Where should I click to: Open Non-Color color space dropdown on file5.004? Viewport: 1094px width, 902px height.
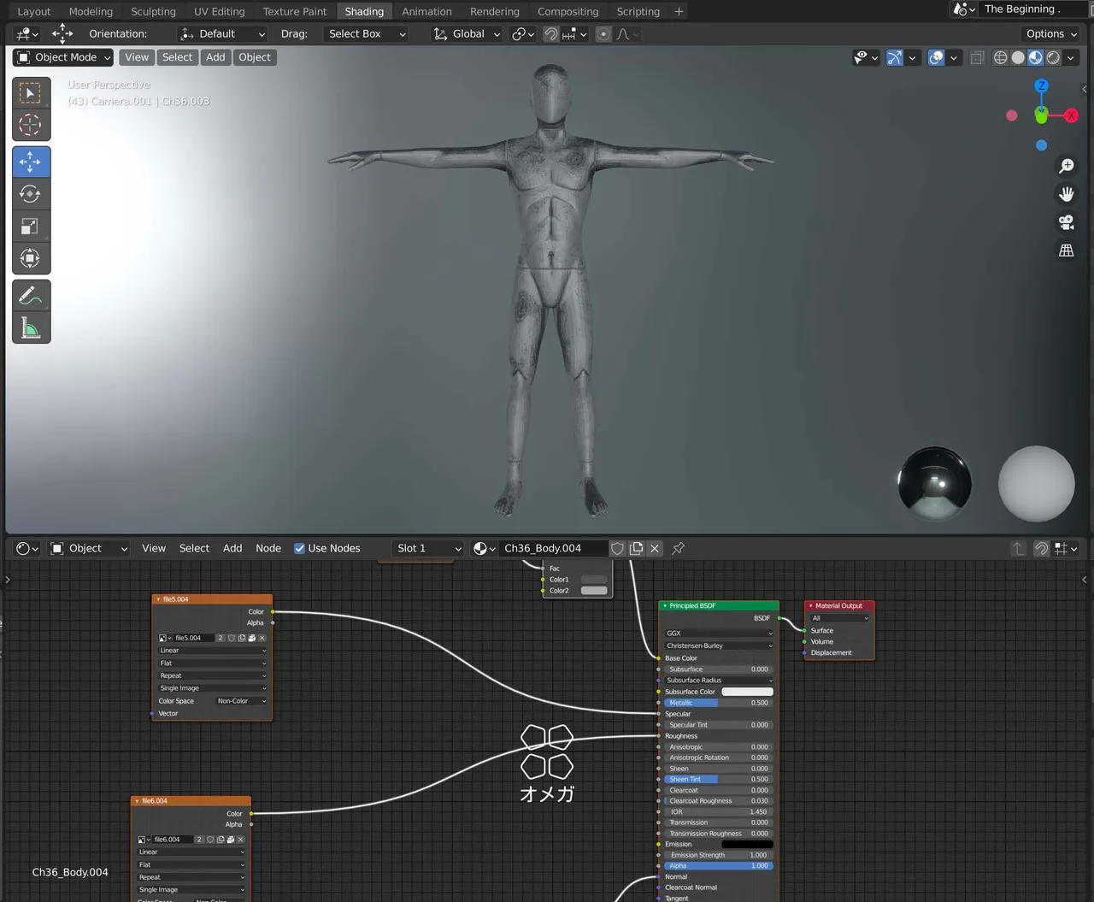(x=241, y=701)
